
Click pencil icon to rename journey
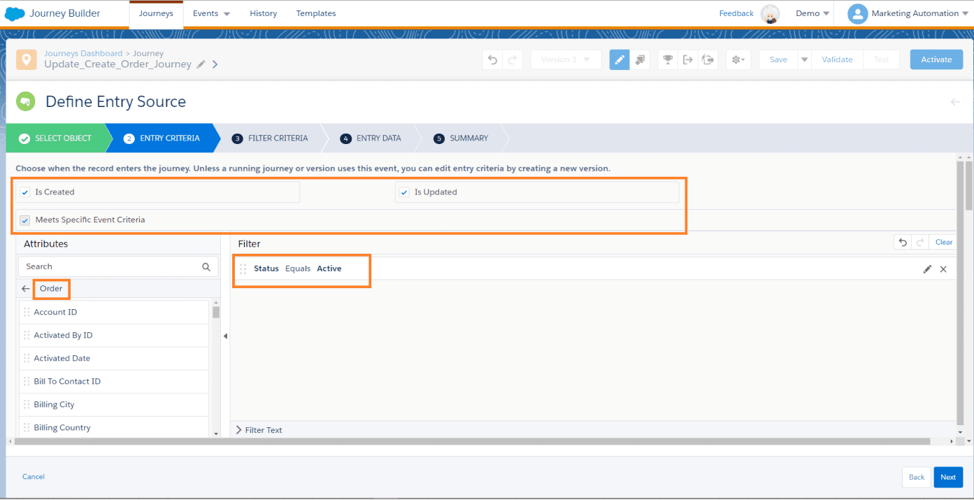tap(201, 64)
